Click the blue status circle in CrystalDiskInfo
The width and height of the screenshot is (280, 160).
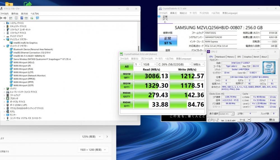pos(159,17)
